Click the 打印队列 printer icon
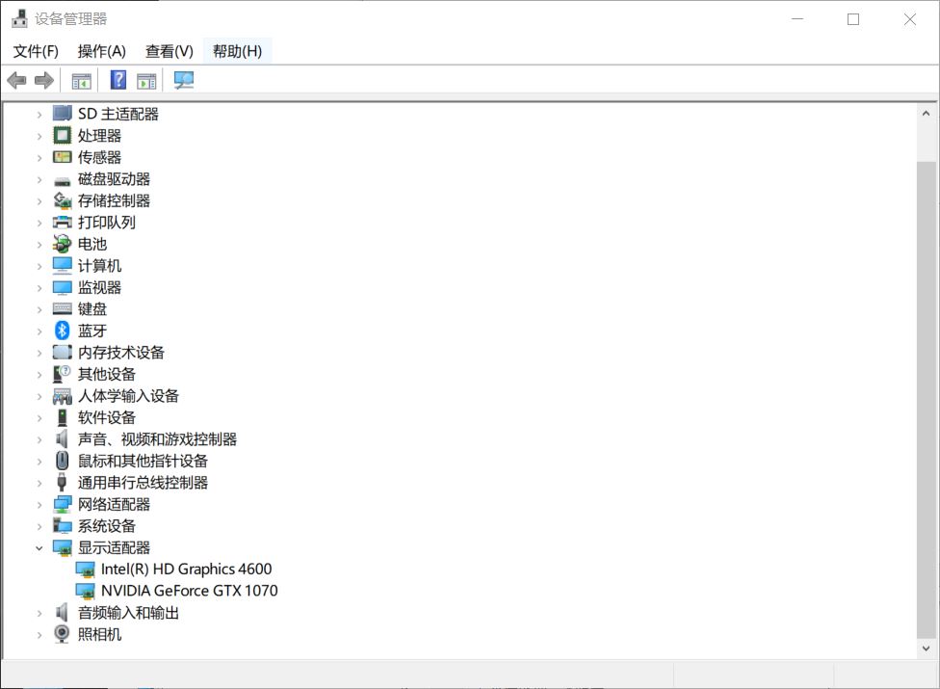Viewport: 940px width, 689px height. tap(63, 223)
